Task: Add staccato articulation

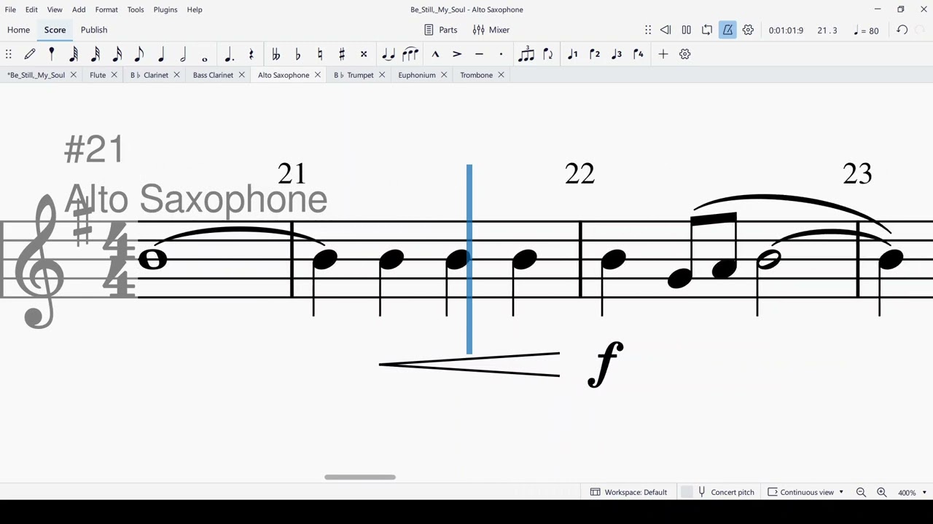Action: click(x=501, y=54)
